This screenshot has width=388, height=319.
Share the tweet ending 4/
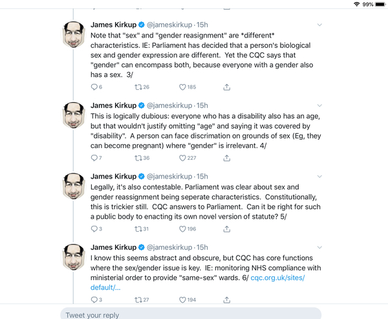pyautogui.click(x=227, y=158)
